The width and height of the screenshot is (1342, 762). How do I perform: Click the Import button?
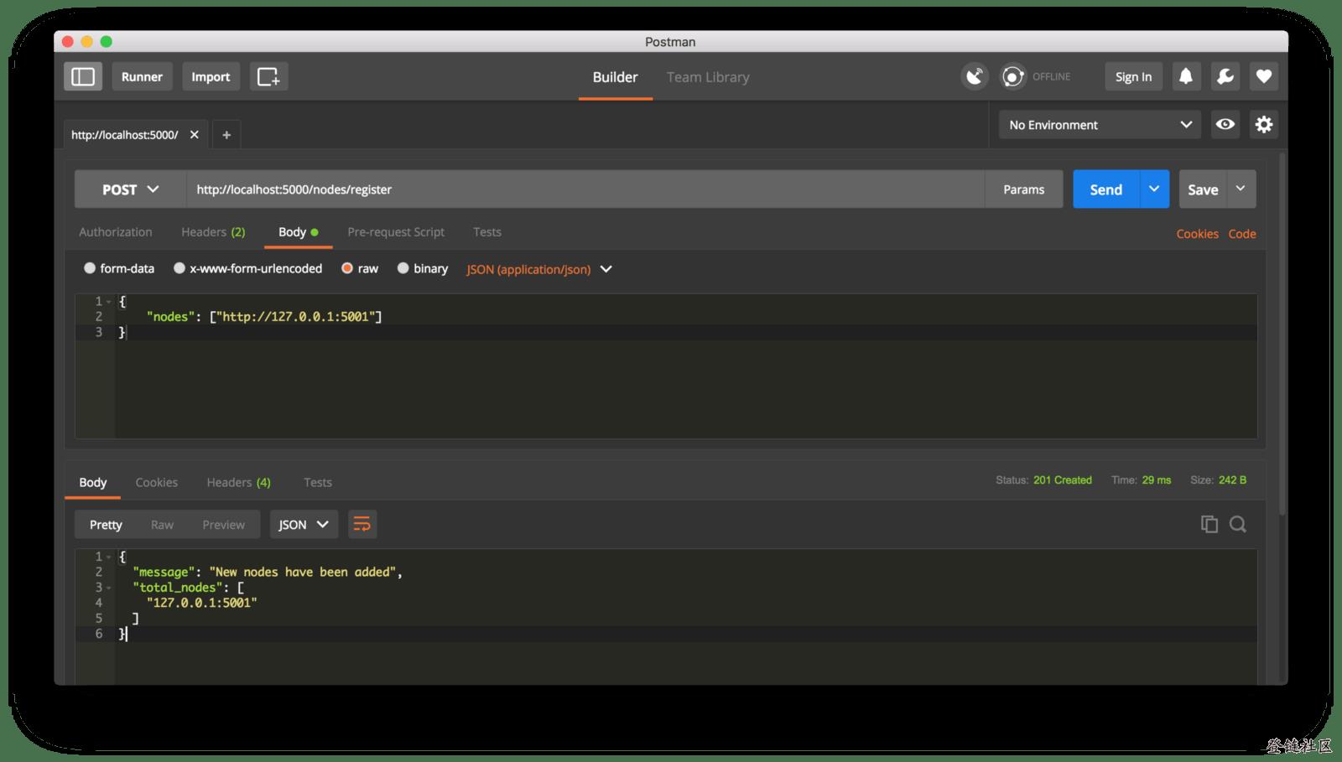point(211,76)
